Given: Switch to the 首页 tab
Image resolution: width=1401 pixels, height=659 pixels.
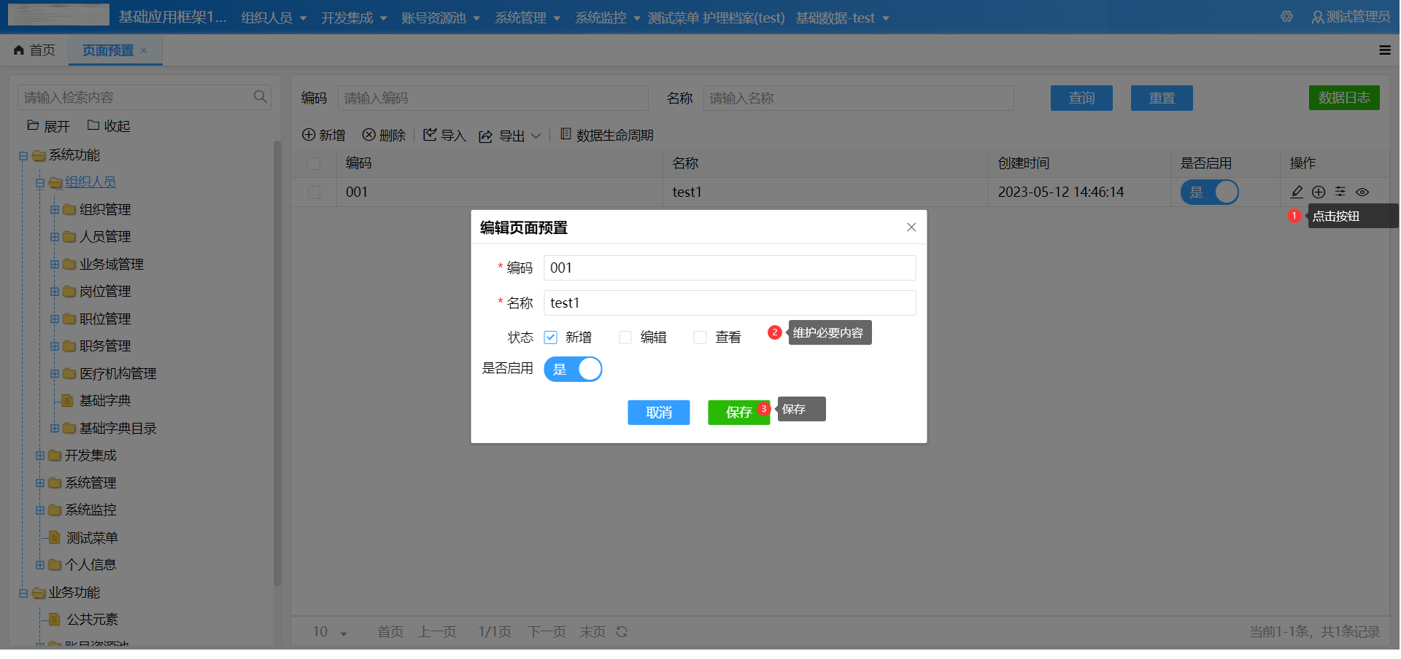Looking at the screenshot, I should click(x=34, y=50).
